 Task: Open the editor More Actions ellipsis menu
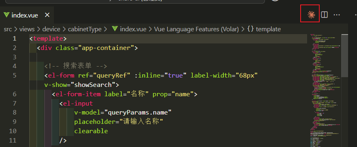pos(337,15)
